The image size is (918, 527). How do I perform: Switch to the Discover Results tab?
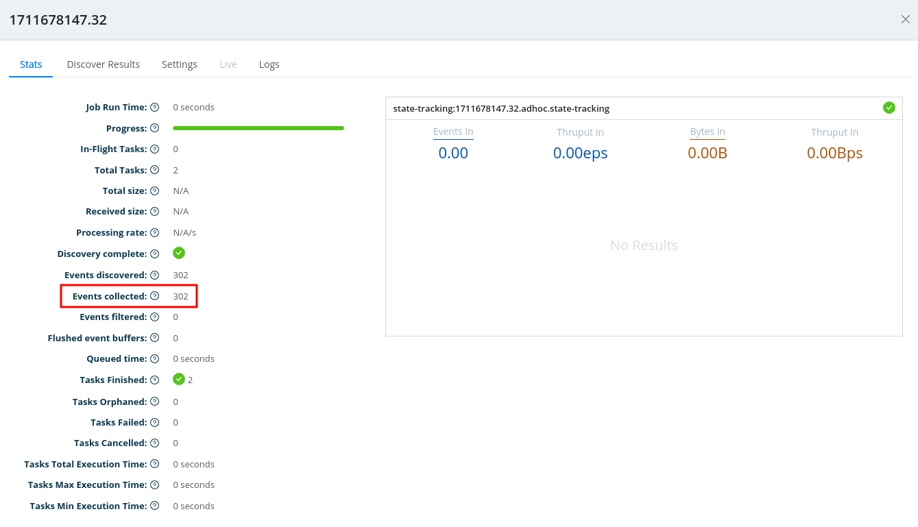[104, 64]
